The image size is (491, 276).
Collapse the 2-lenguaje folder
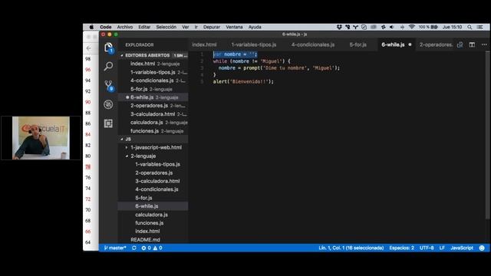pos(127,156)
